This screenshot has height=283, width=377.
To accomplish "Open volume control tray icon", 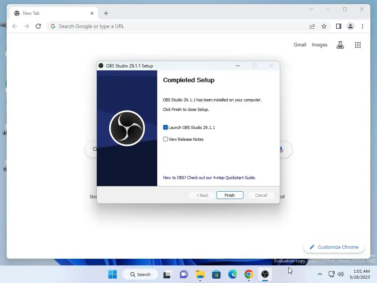I will 341,274.
